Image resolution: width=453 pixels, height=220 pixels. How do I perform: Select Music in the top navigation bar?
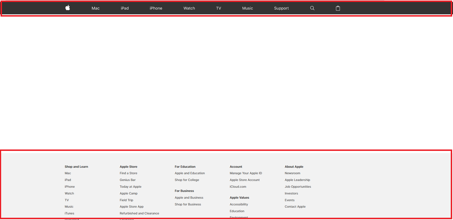(x=247, y=8)
